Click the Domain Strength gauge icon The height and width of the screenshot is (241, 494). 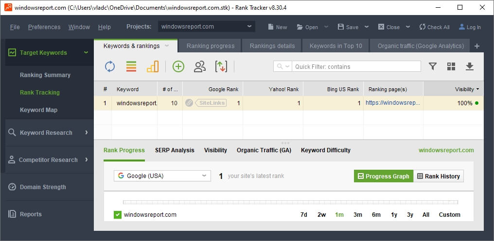click(12, 187)
